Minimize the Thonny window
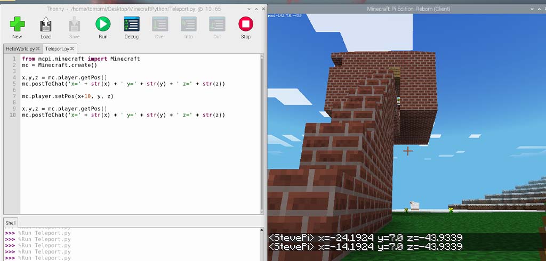 (x=250, y=9)
